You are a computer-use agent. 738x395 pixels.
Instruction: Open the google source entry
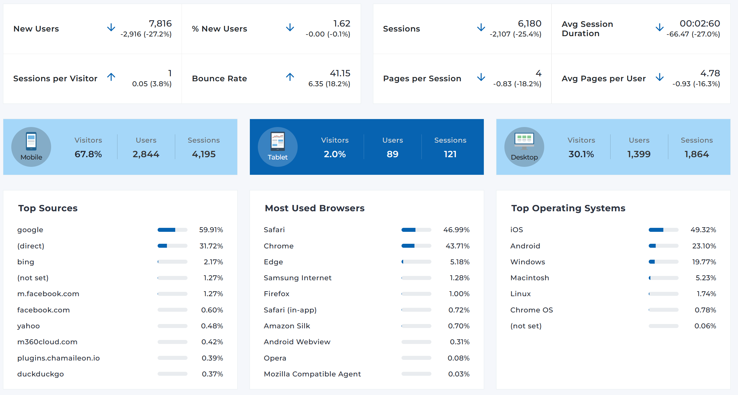30,229
